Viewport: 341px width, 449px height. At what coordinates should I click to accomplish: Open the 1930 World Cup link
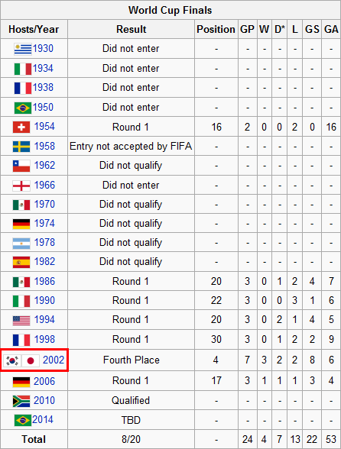click(43, 48)
